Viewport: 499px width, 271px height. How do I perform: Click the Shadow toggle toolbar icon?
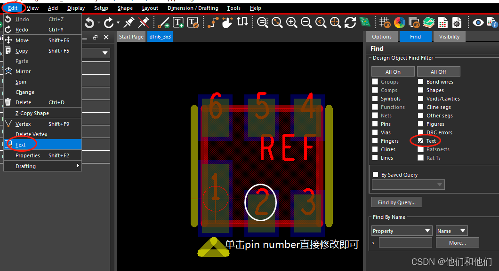(414, 23)
